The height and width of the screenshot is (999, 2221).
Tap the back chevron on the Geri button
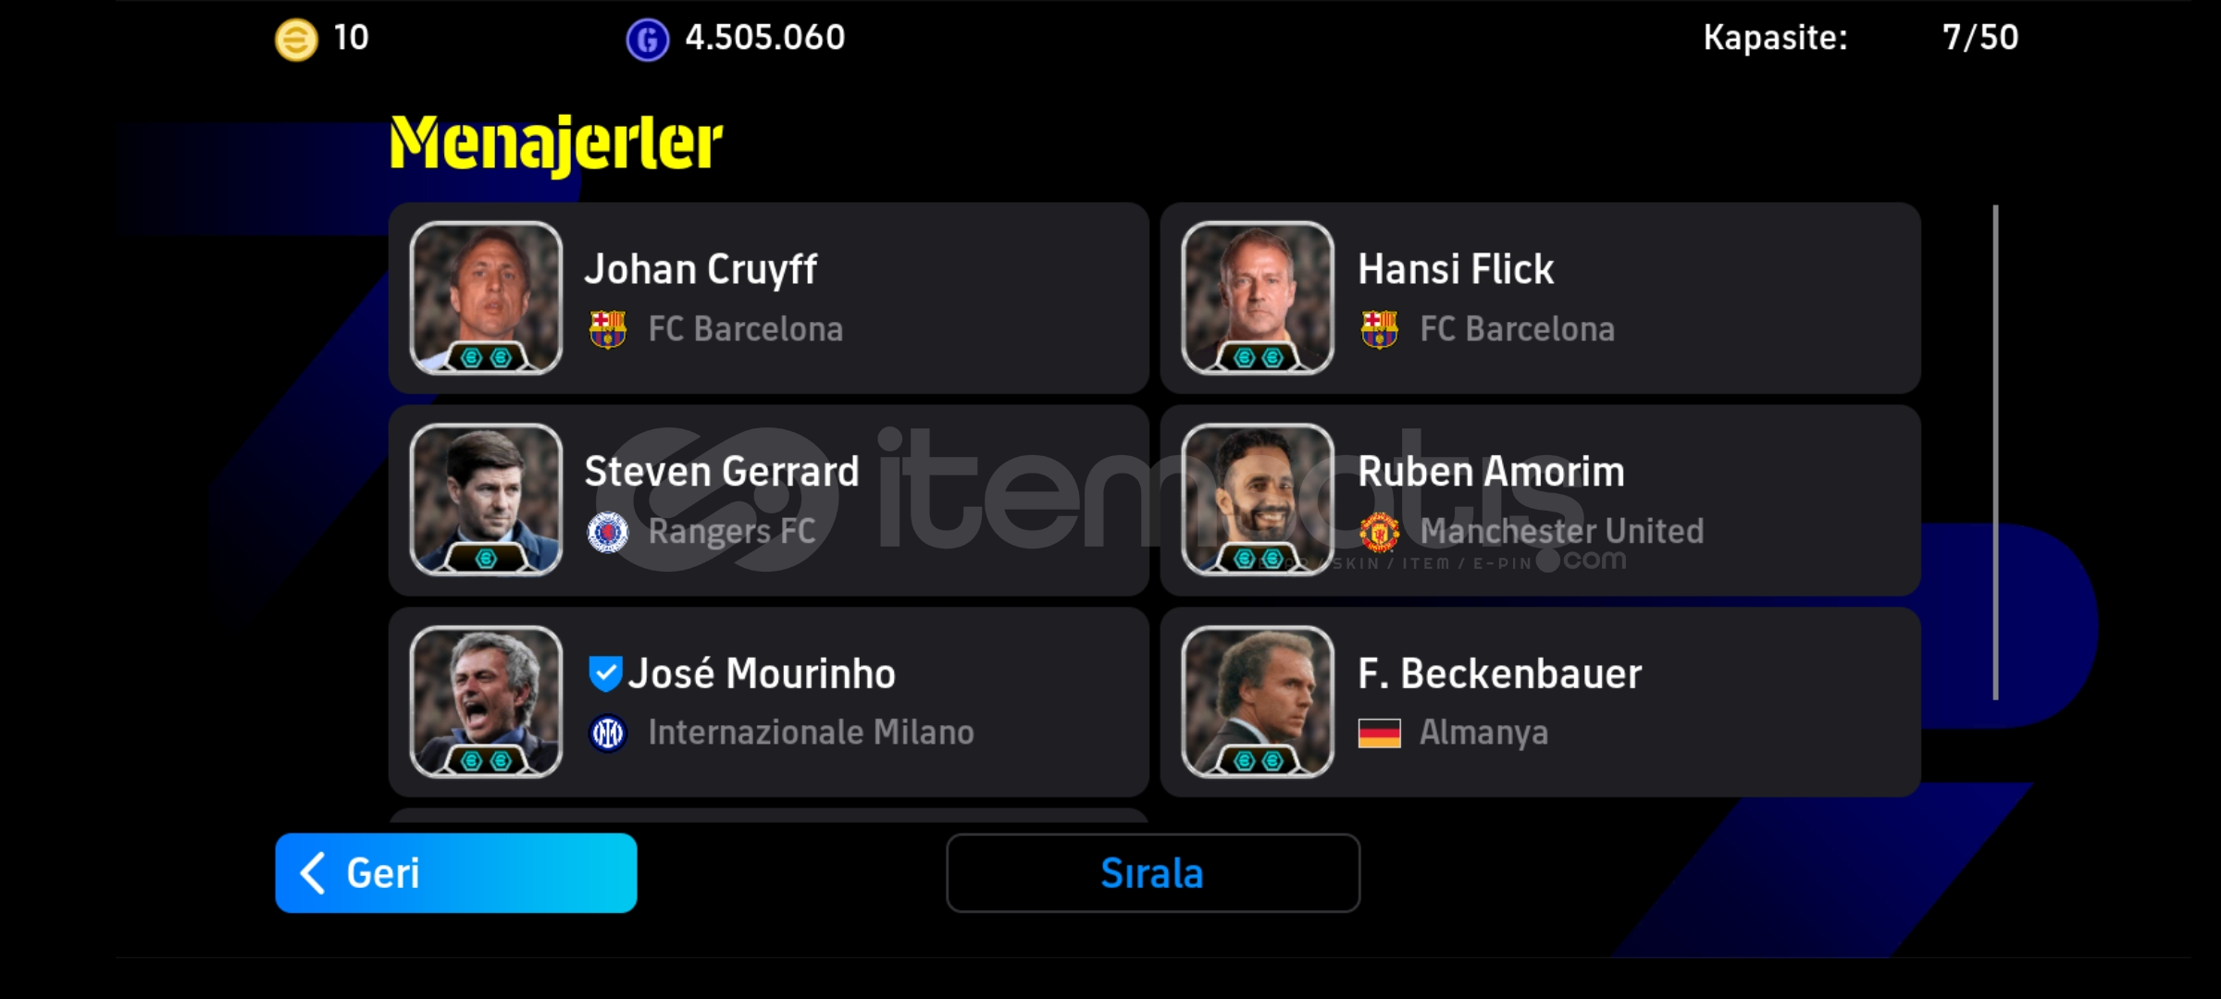(313, 873)
